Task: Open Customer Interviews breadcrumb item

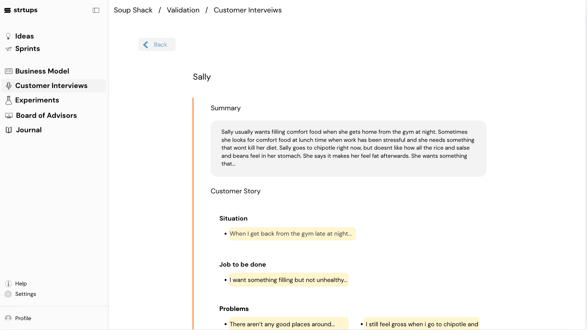Action: (x=247, y=10)
